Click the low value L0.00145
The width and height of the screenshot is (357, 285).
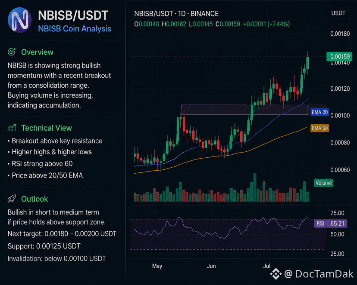201,24
